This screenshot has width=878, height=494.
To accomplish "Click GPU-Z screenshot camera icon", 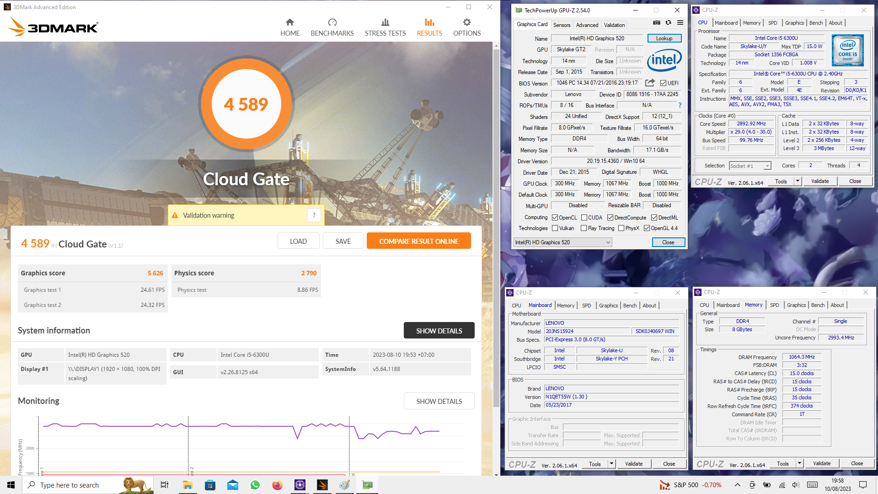I will click(x=657, y=22).
